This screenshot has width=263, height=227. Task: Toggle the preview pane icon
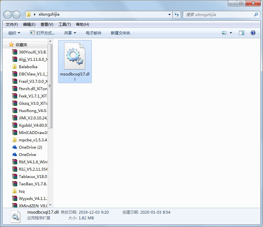(241, 33)
